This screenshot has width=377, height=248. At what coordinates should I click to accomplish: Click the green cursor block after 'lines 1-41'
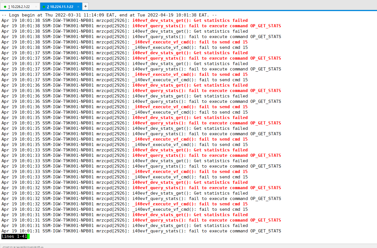point(28,236)
